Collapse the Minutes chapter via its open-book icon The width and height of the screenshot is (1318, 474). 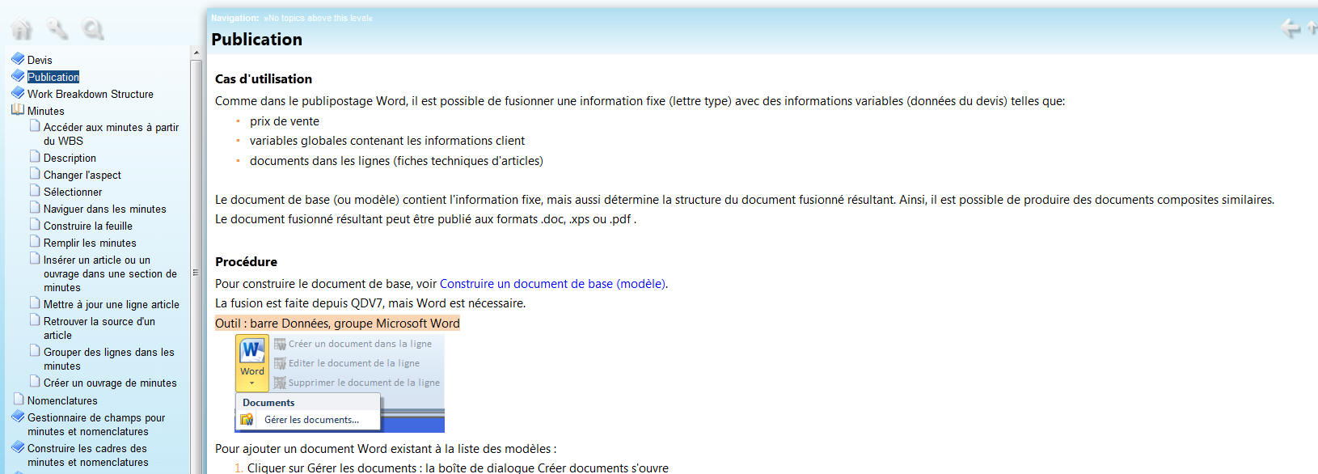click(x=18, y=110)
